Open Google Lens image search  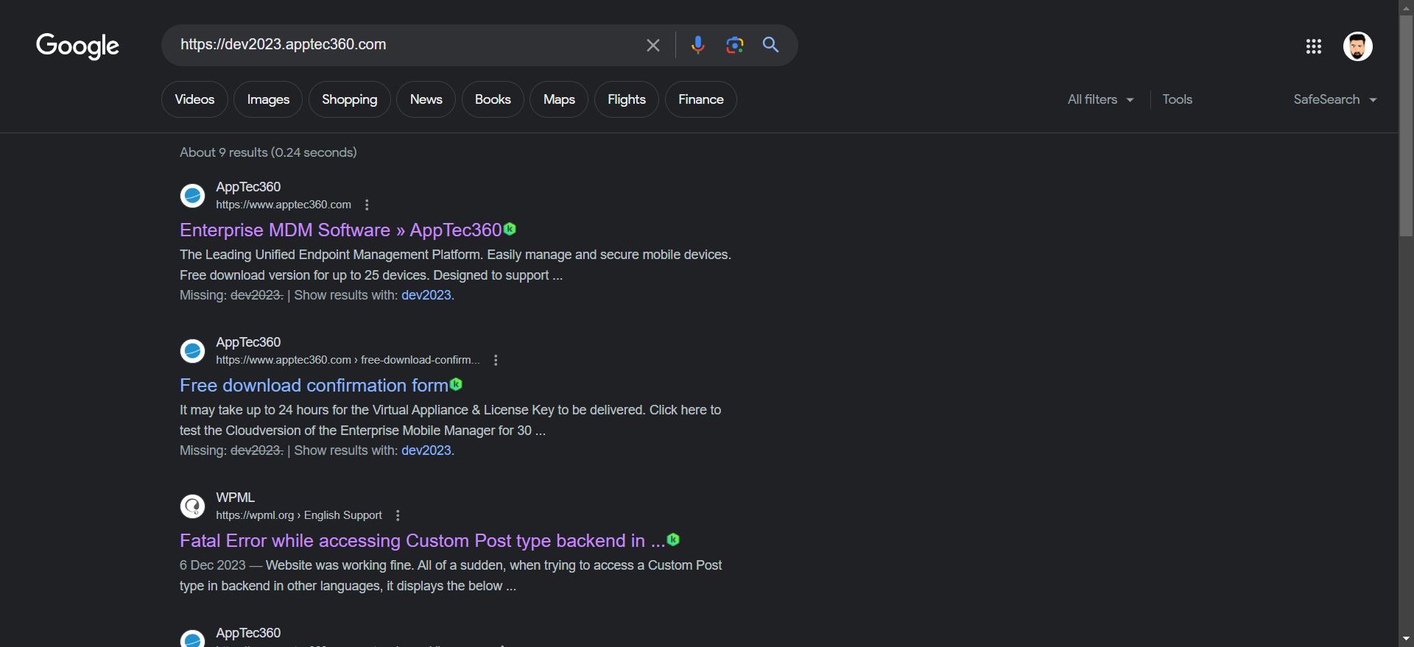coord(734,45)
